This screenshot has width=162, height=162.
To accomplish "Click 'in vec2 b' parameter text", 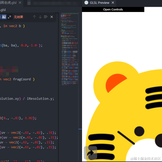I will [x=12, y=26].
